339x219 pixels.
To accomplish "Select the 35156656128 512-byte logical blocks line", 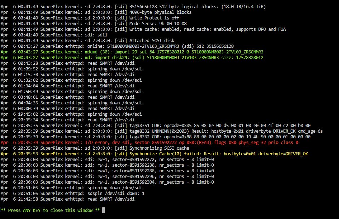I will pyautogui.click(x=133, y=6).
